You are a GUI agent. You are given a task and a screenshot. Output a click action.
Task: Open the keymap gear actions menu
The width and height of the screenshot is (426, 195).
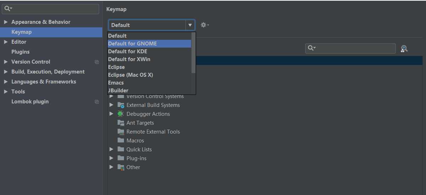(205, 25)
